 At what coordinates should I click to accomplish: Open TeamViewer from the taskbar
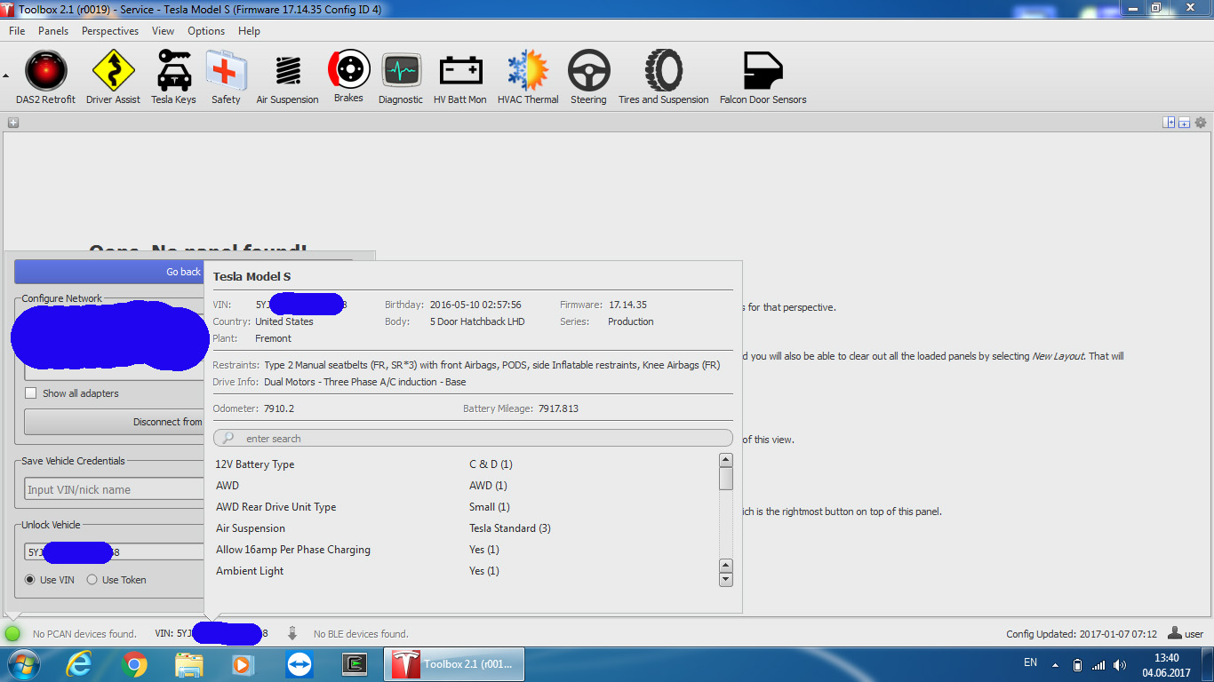(x=300, y=664)
